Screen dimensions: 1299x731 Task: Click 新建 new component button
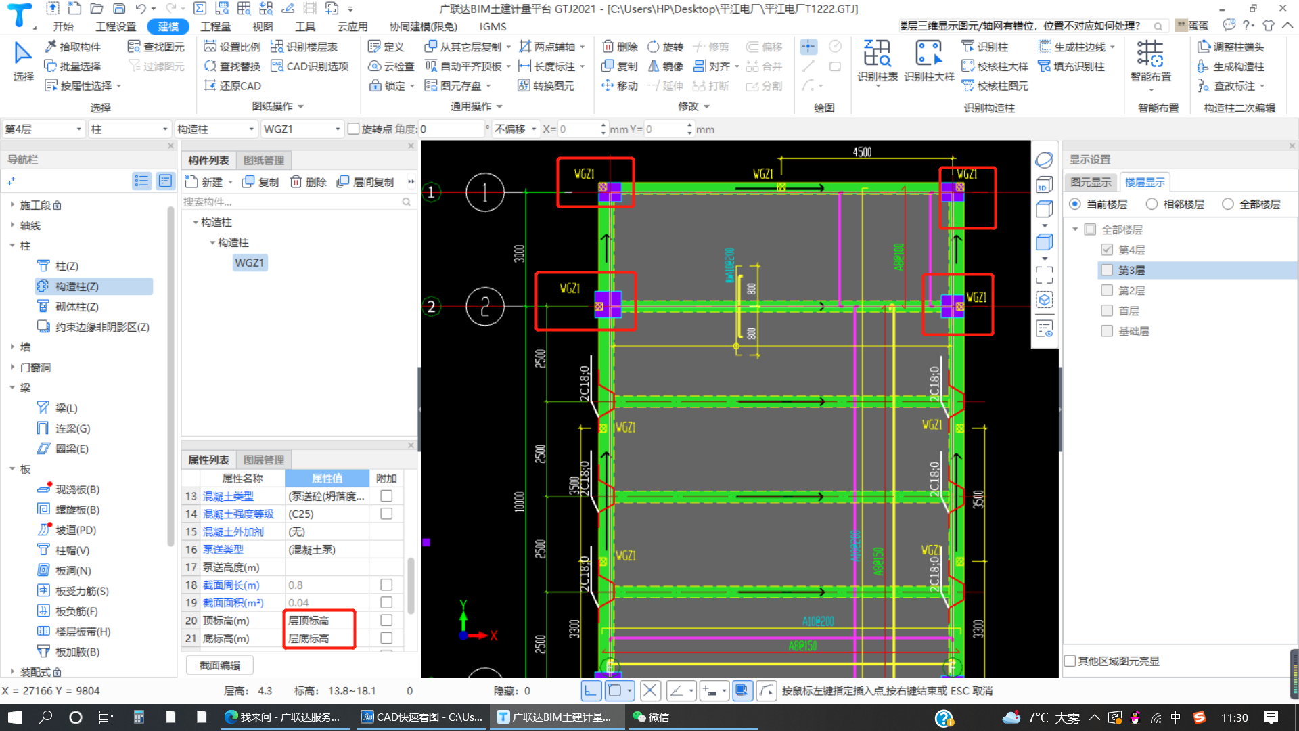pyautogui.click(x=209, y=182)
